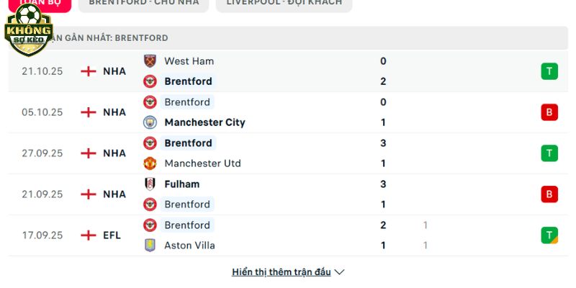Click the Fulham club crest
The height and width of the screenshot is (288, 576).
pyautogui.click(x=150, y=184)
